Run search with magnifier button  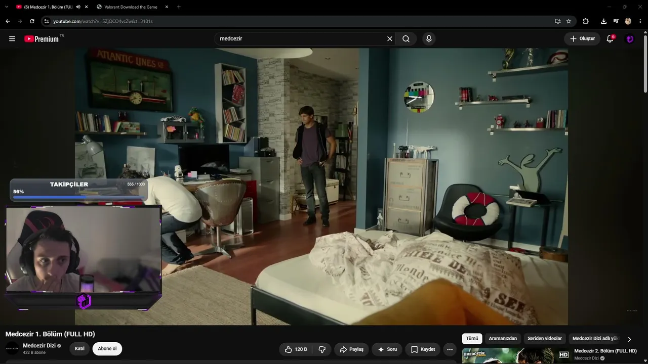click(x=406, y=39)
